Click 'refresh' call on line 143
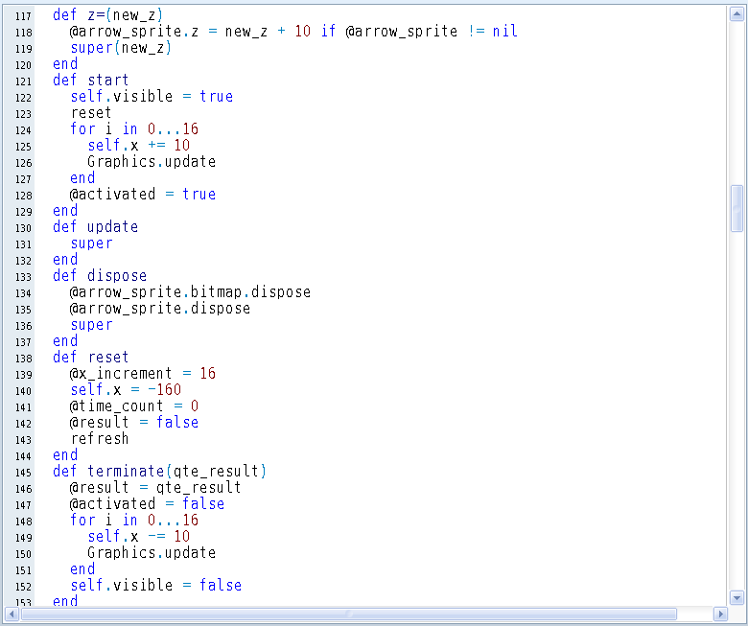This screenshot has height=626, width=748. tap(100, 439)
